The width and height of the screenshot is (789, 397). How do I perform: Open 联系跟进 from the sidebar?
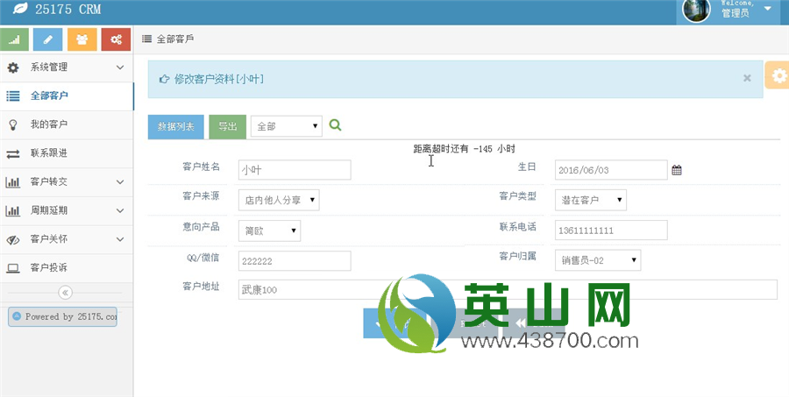[49, 153]
